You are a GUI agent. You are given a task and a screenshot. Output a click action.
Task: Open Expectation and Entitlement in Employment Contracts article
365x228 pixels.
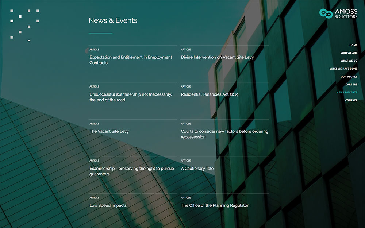point(131,60)
